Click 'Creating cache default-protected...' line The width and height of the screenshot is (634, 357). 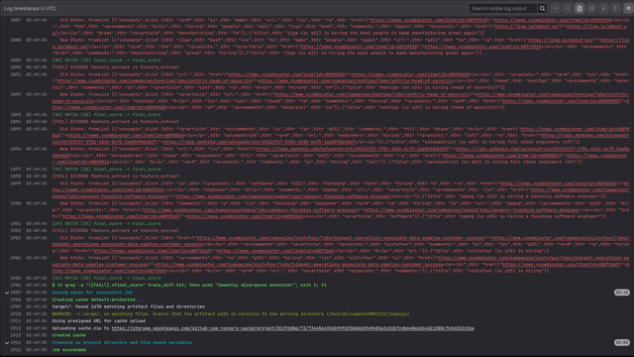[97, 299]
